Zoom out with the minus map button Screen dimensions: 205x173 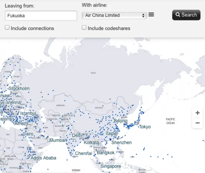[x=198, y=123]
